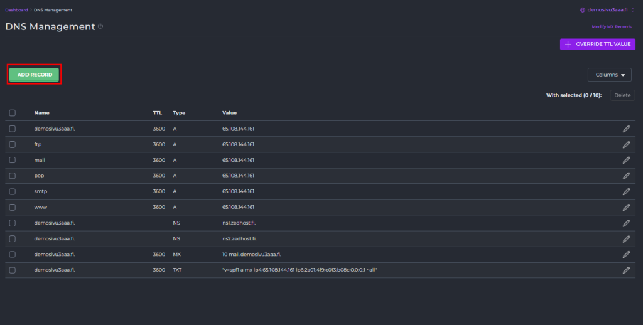643x325 pixels.
Task: Open editor for smtp record
Action: pyautogui.click(x=626, y=191)
